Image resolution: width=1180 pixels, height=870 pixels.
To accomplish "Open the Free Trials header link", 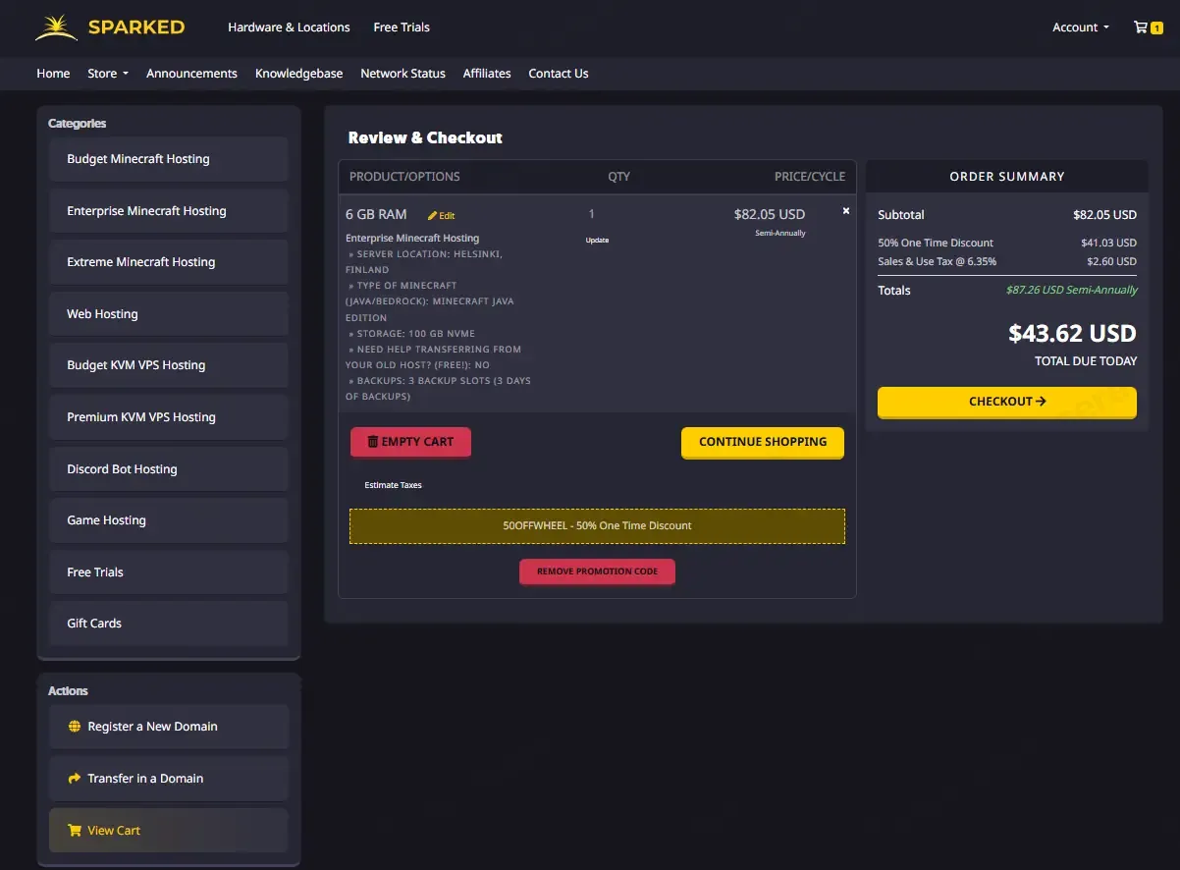I will [402, 27].
